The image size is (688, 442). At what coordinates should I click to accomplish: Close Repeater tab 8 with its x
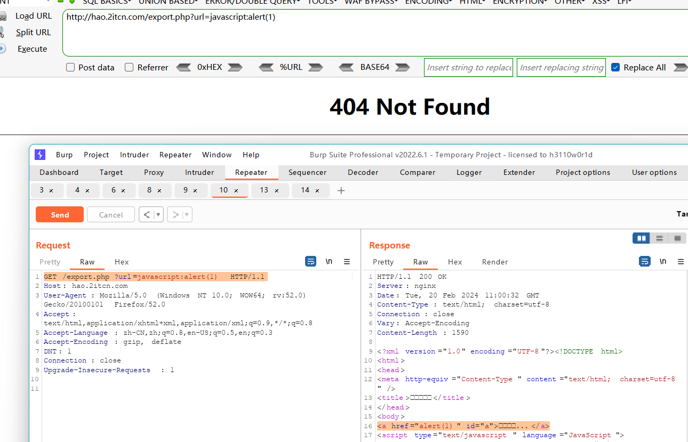coord(159,190)
